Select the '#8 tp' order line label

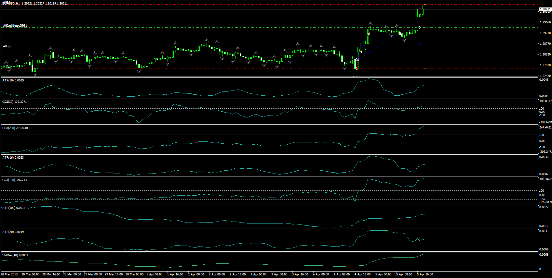7,46
